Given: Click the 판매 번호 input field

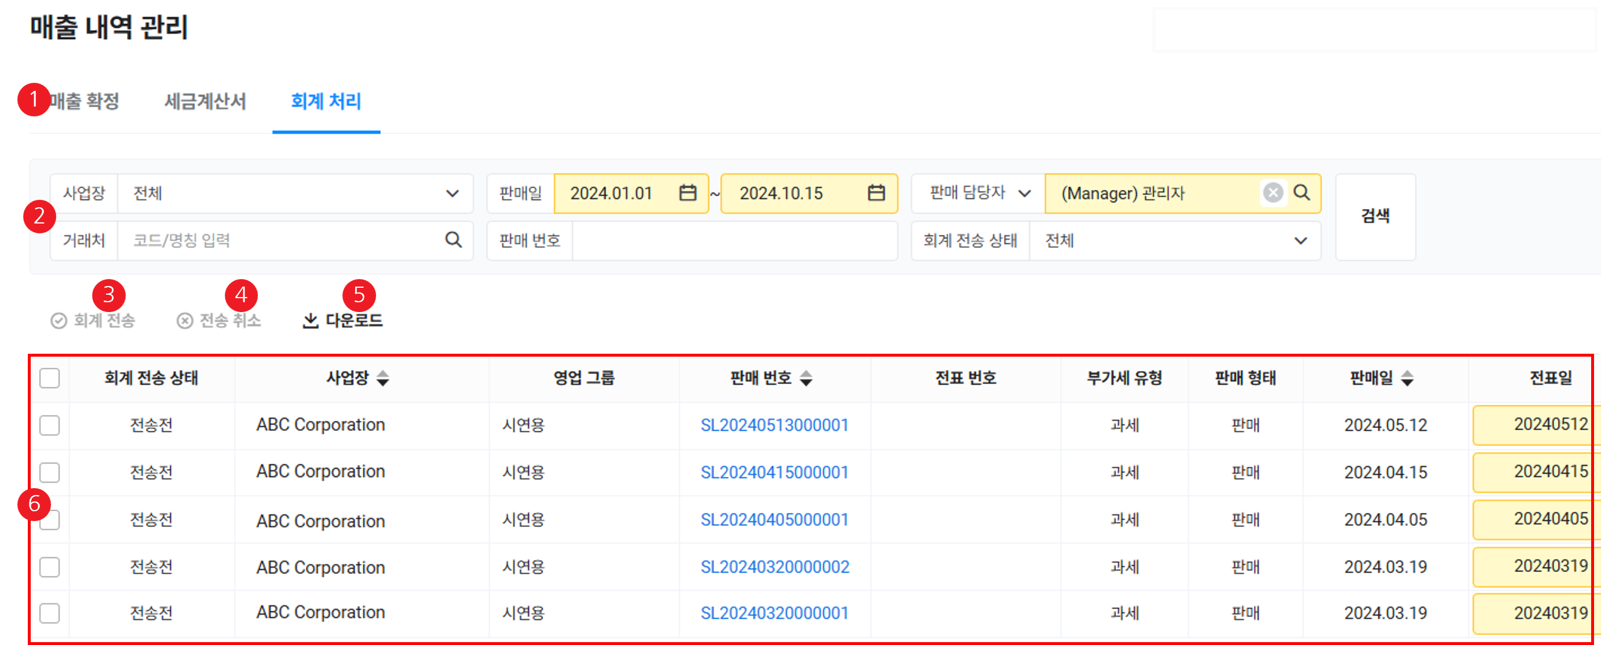Looking at the screenshot, I should pyautogui.click(x=734, y=241).
